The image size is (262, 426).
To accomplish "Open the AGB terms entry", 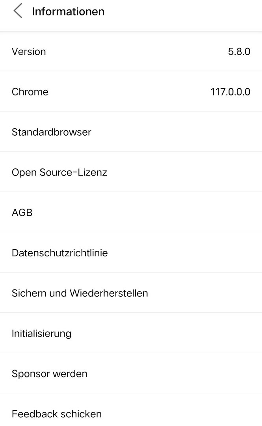I will click(22, 213).
